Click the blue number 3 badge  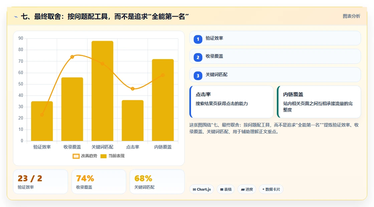[x=198, y=75]
